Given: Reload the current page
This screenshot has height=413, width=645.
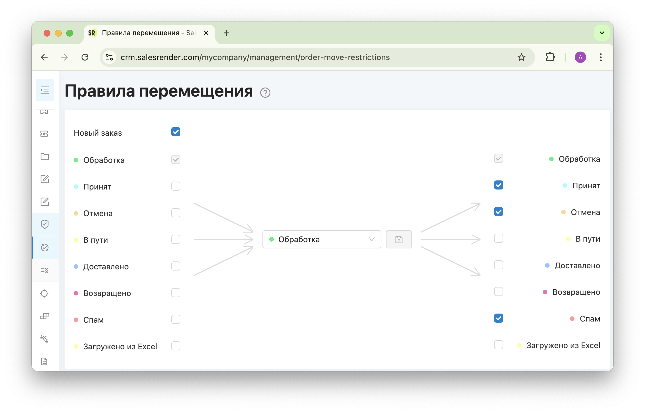Looking at the screenshot, I should tap(85, 57).
